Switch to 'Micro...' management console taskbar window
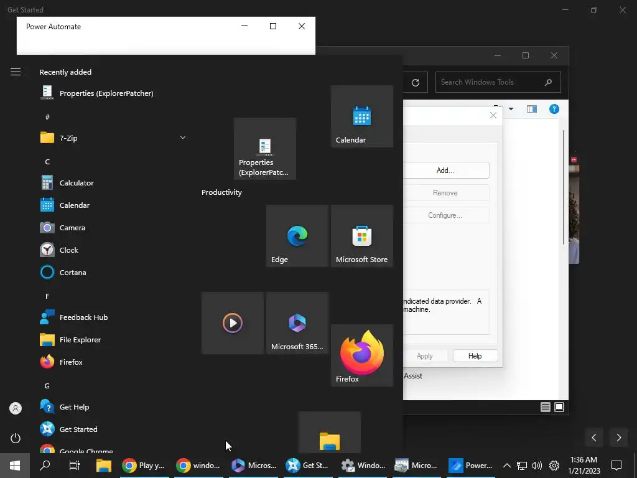The width and height of the screenshot is (637, 478). (417, 466)
